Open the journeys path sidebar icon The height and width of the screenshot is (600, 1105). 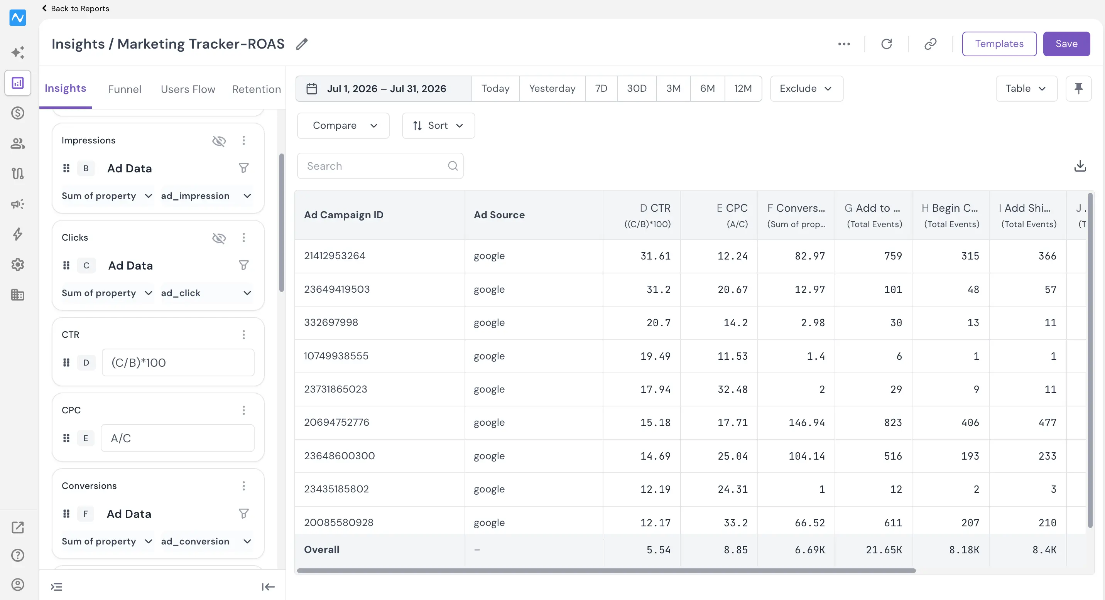click(x=18, y=174)
